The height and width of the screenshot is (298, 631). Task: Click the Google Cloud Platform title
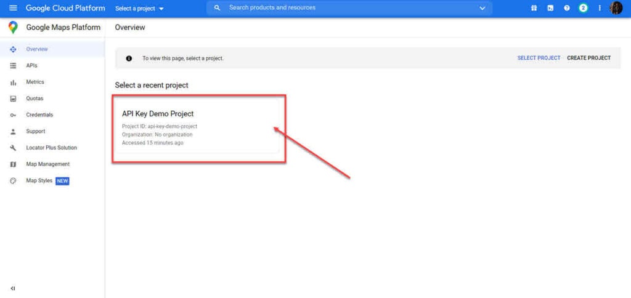65,8
